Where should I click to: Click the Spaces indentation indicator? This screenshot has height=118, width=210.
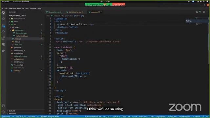click(116, 117)
